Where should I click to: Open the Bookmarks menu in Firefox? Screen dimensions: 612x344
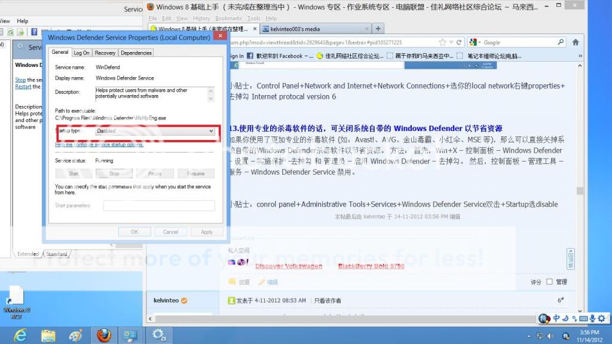pos(228,19)
